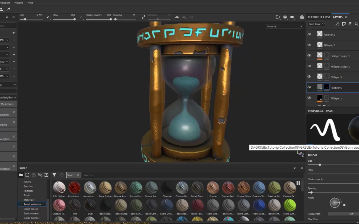Click the brush Angle dial control
This screenshot has width=359, height=224.
coord(335,203)
